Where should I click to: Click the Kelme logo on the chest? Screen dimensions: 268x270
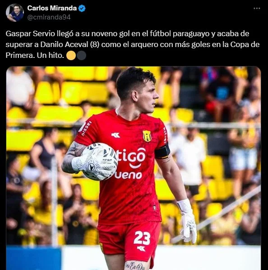[116, 135]
